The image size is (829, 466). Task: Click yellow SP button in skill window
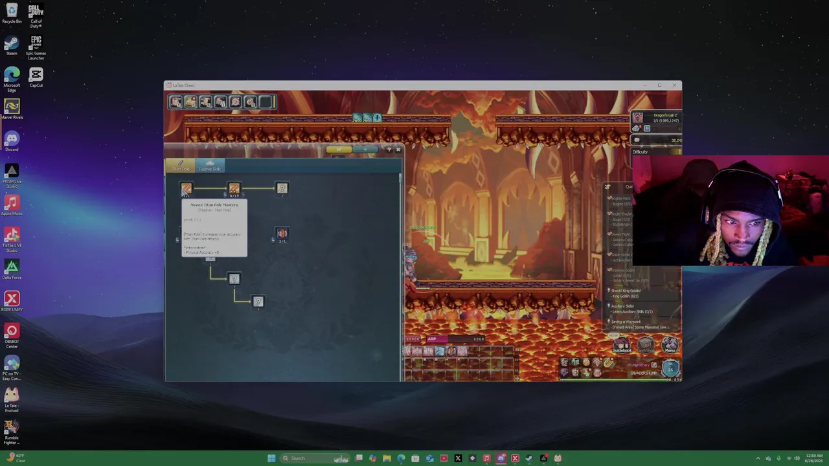(x=339, y=150)
